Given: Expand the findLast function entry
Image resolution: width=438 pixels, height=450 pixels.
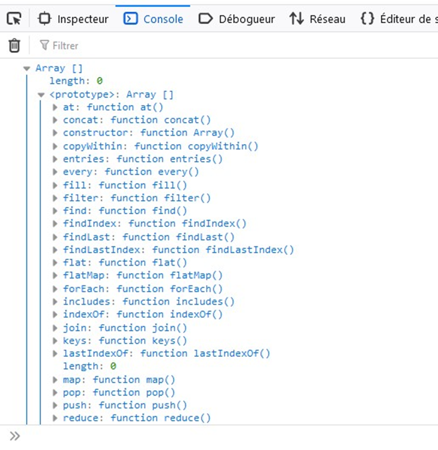Looking at the screenshot, I should click(55, 237).
